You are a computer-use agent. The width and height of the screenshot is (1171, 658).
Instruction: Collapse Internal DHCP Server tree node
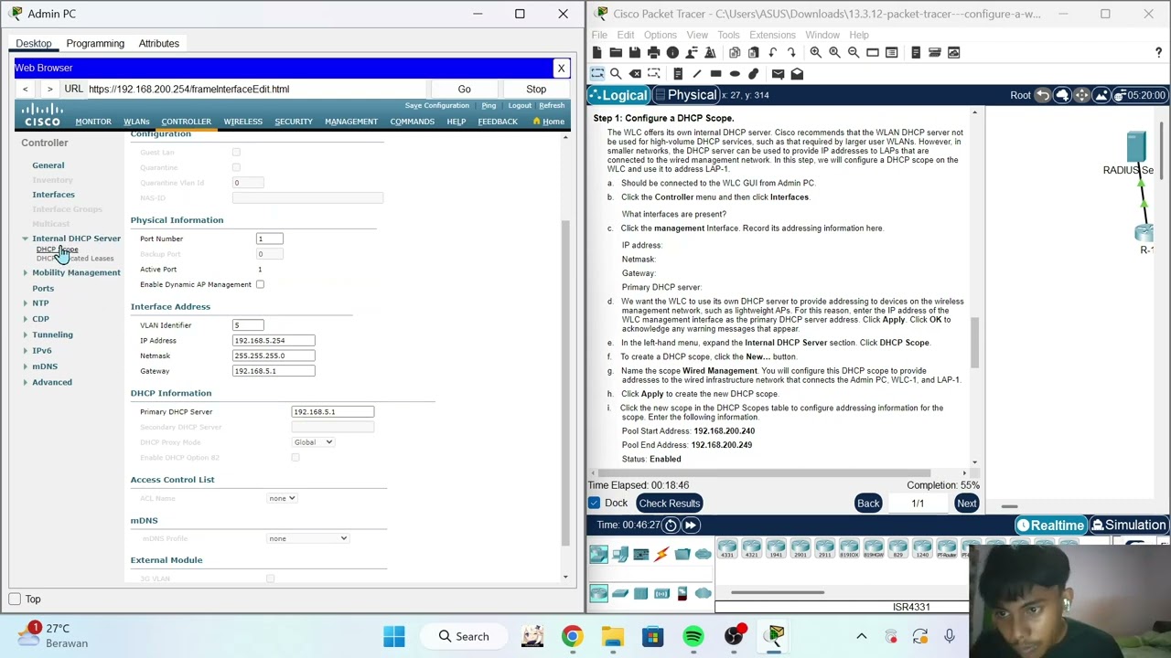(x=26, y=239)
